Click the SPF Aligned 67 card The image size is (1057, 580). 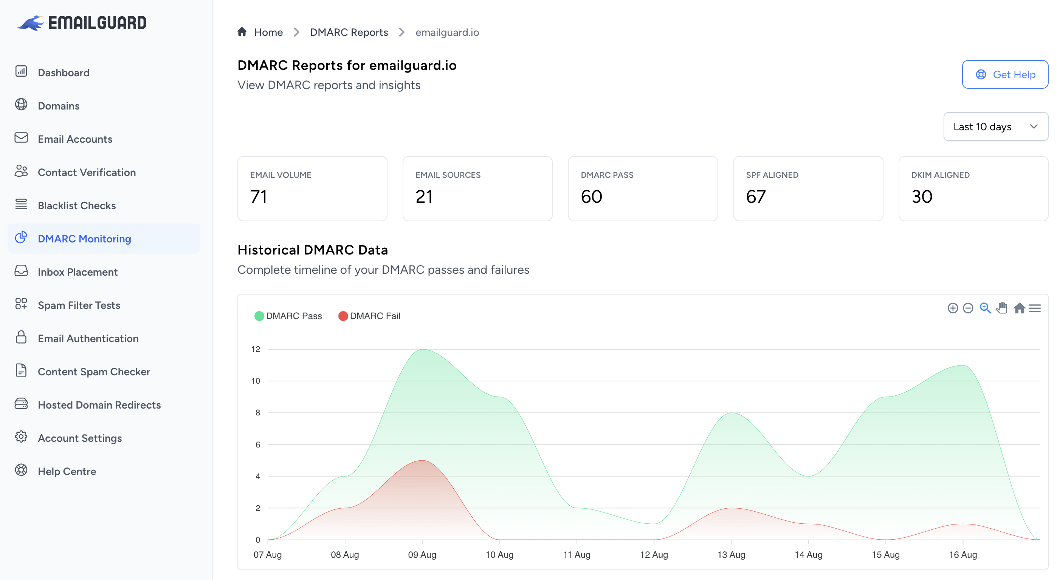(808, 188)
